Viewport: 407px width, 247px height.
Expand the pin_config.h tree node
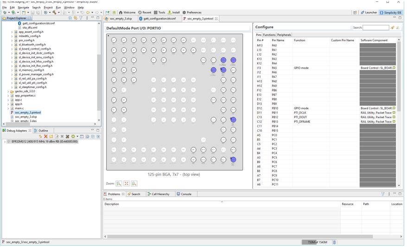click(x=12, y=40)
